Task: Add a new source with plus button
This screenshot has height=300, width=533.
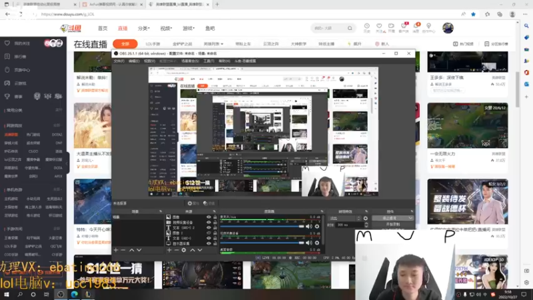Action: (x=169, y=250)
